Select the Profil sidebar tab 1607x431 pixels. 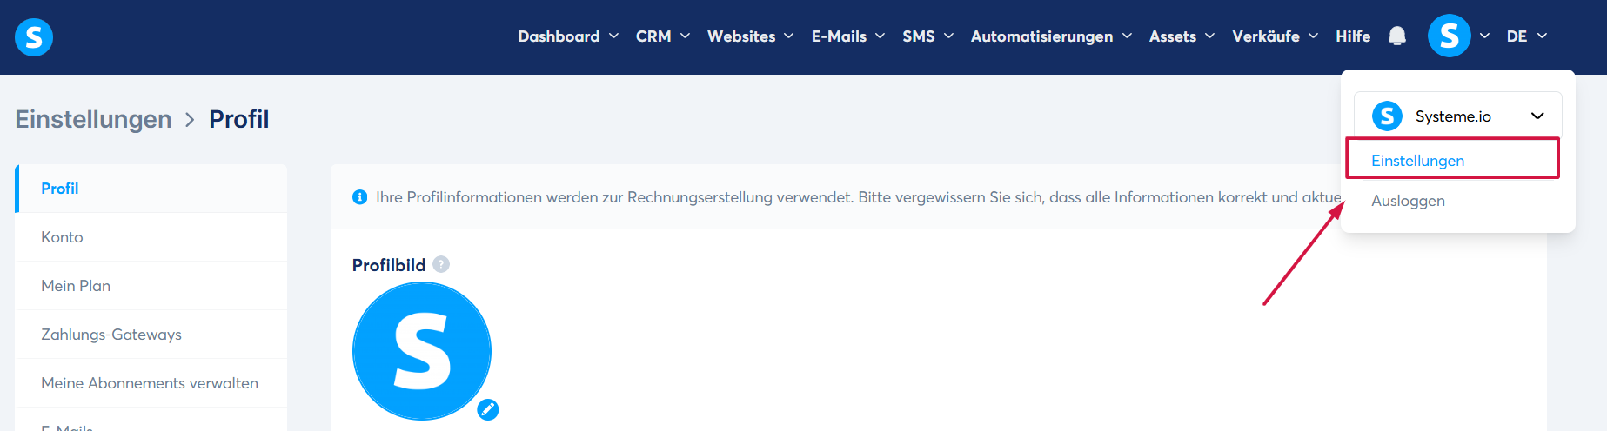click(x=151, y=189)
